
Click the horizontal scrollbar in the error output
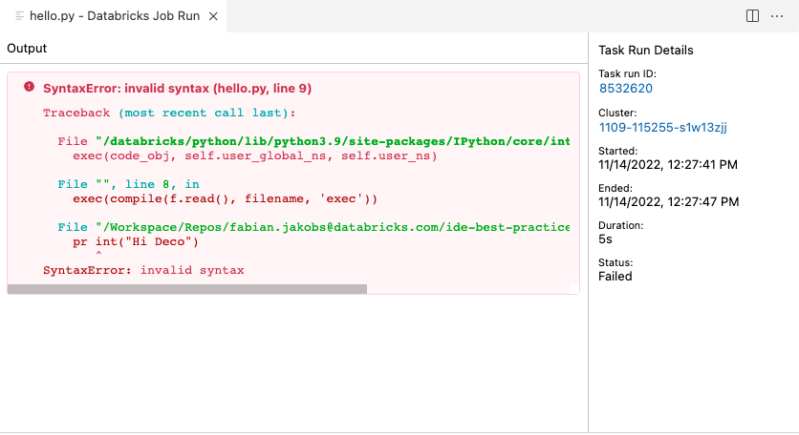[x=187, y=289]
